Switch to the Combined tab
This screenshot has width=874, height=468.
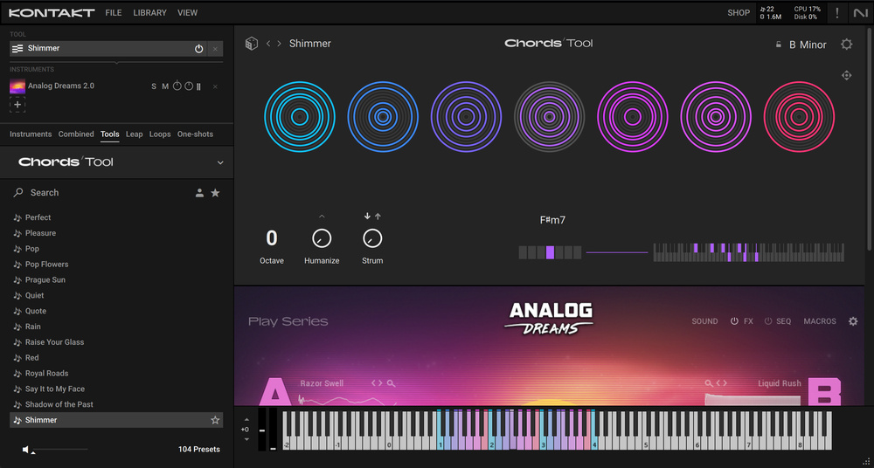pos(76,134)
